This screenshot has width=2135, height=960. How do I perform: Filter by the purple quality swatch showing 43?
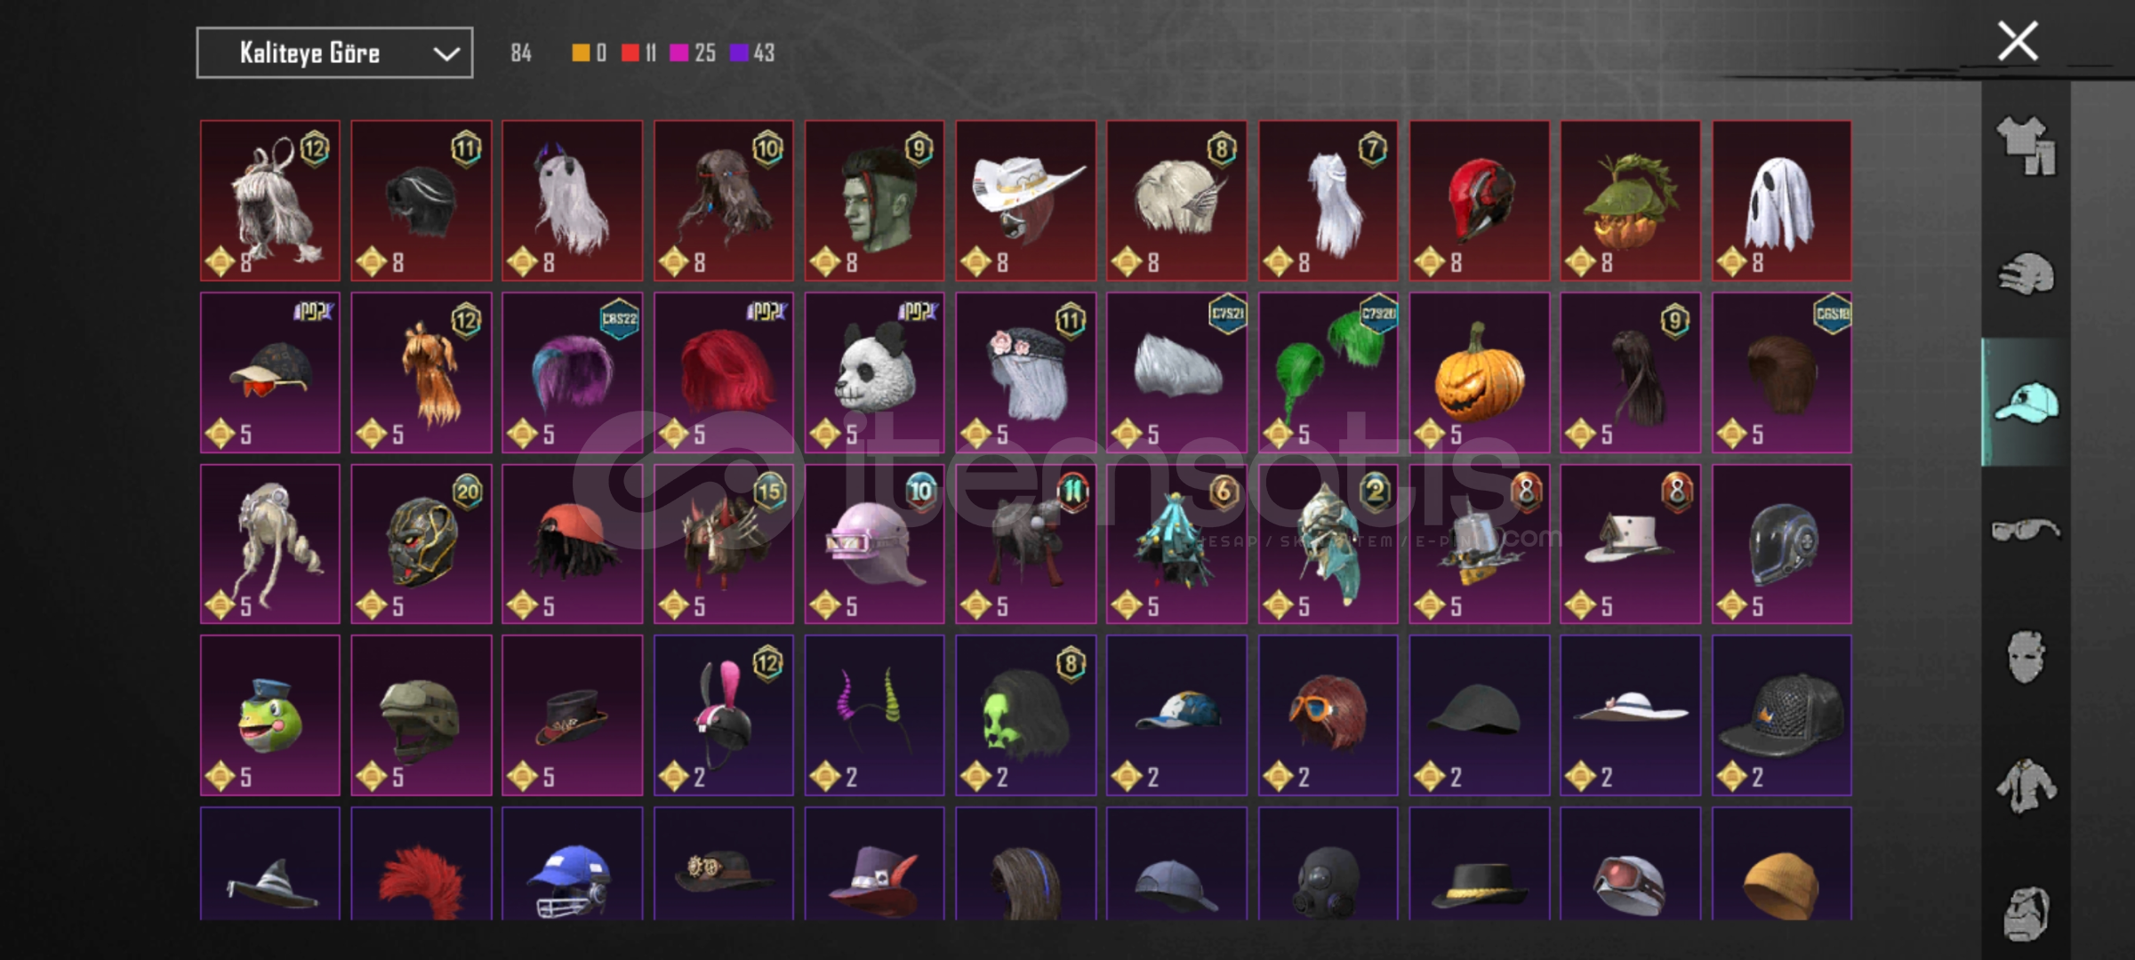click(752, 53)
